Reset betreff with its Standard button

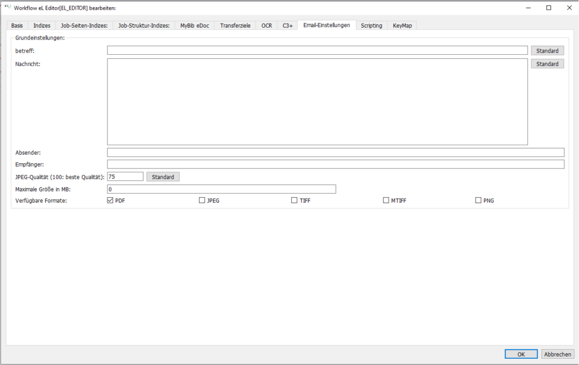pos(547,50)
